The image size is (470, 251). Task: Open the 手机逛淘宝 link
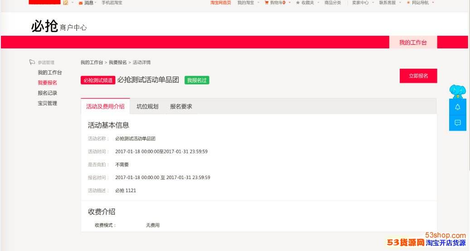(x=112, y=3)
